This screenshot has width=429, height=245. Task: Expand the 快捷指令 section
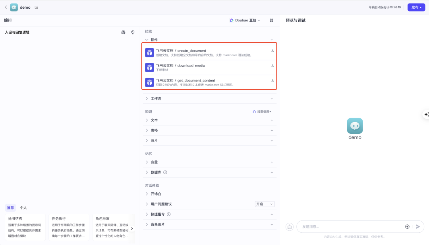click(147, 214)
